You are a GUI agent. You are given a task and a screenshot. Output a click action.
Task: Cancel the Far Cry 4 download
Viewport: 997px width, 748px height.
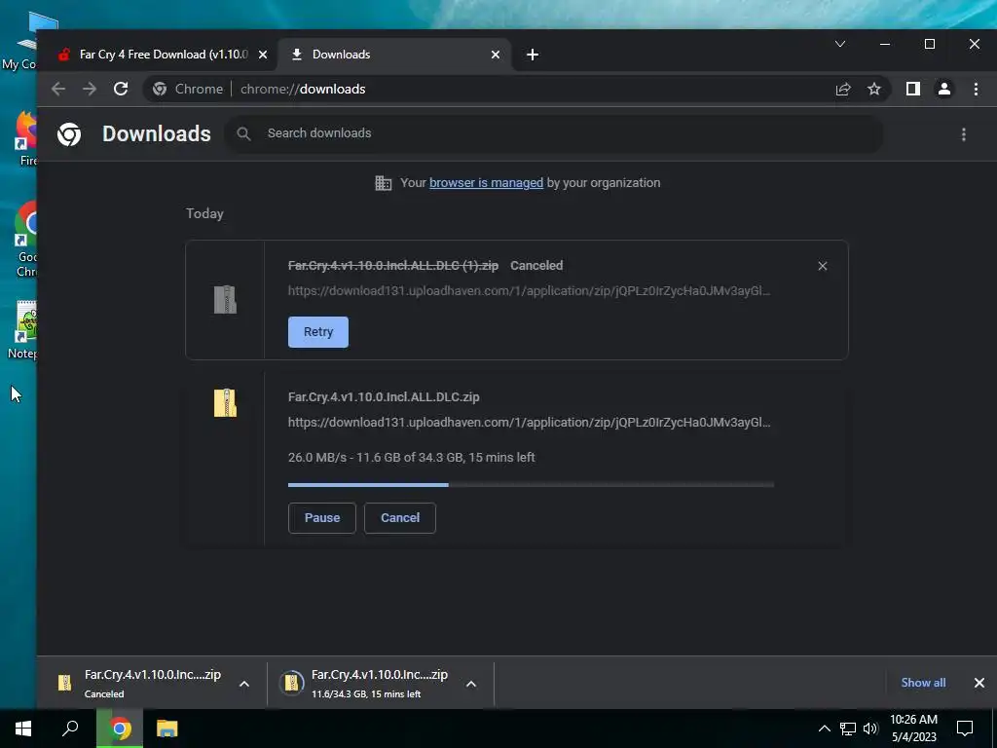point(400,518)
